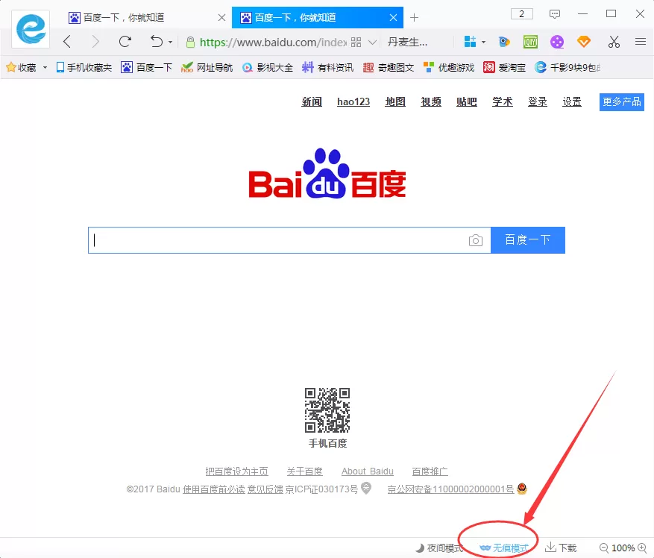Viewport: 654px width, 558px height.
Task: Open the 新闻 link
Action: pyautogui.click(x=312, y=102)
